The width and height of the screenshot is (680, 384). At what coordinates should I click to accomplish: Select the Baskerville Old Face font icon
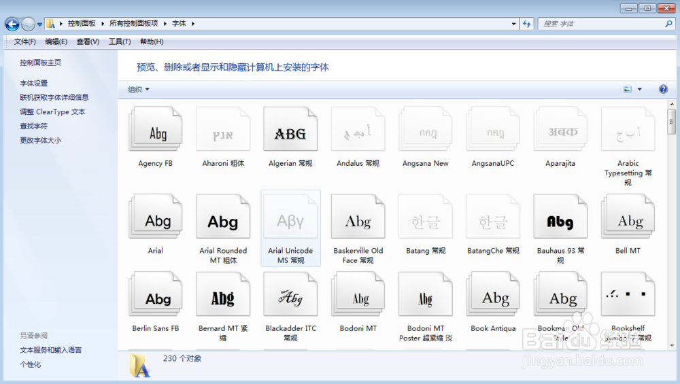pyautogui.click(x=358, y=217)
